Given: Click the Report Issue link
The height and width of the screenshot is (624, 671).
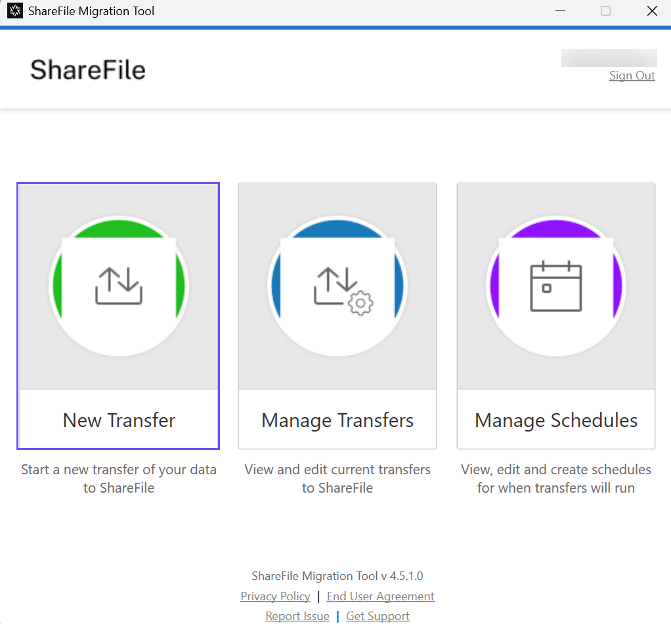Looking at the screenshot, I should [x=297, y=616].
